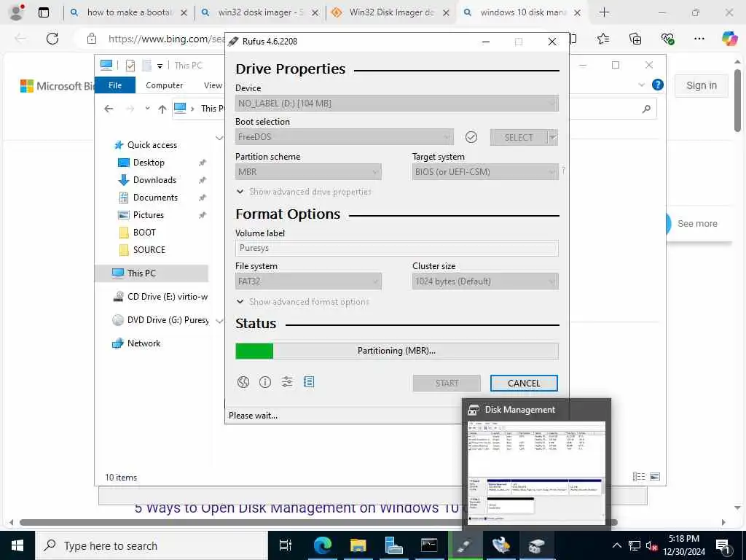The height and width of the screenshot is (560, 746).
Task: Expand Show advanced format options
Action: click(x=302, y=302)
